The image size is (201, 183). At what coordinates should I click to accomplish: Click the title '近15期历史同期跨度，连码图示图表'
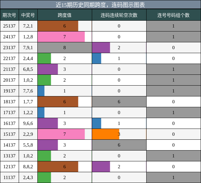100,5
